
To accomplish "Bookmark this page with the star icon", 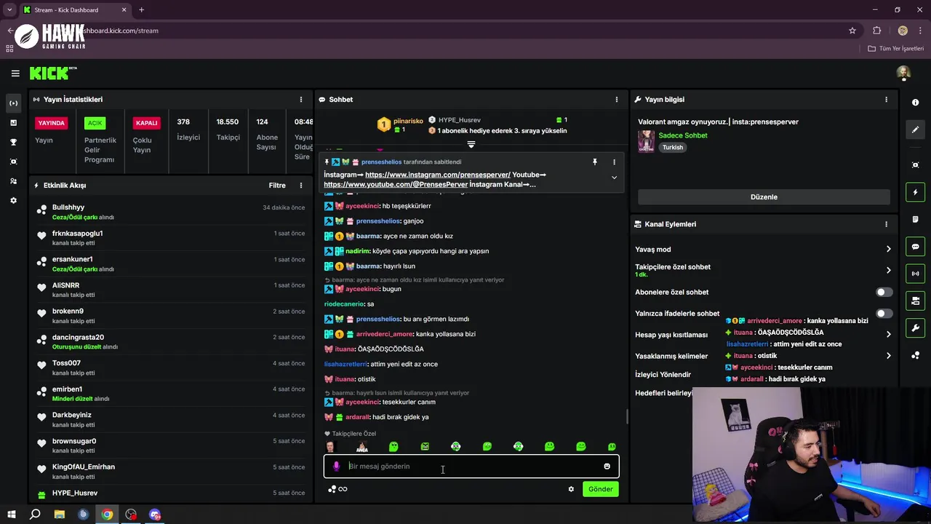I will tap(852, 31).
